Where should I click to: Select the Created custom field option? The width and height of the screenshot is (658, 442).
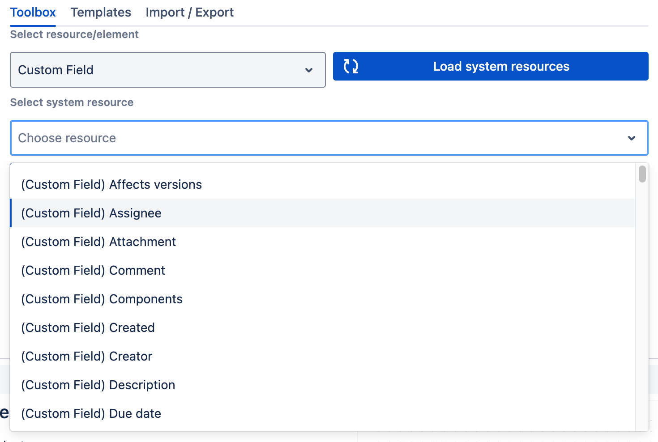[88, 328]
